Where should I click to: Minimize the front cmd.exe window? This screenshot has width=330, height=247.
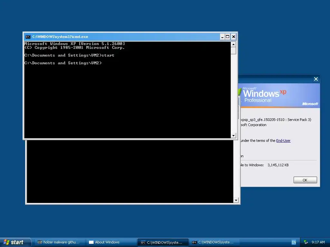pos(222,37)
